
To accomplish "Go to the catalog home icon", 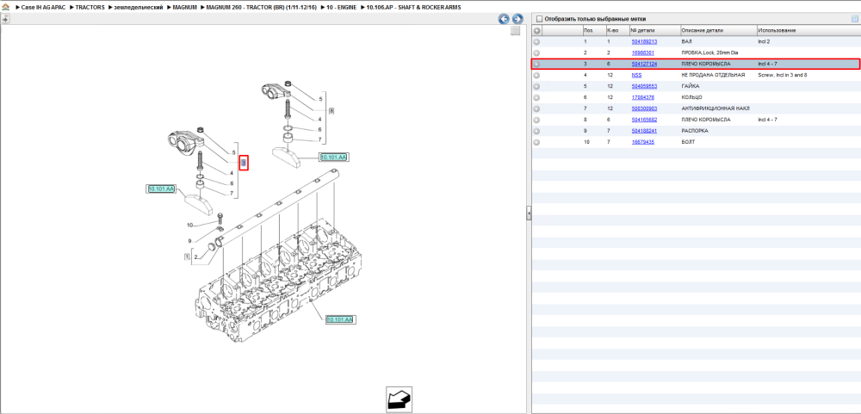I will pos(5,8).
